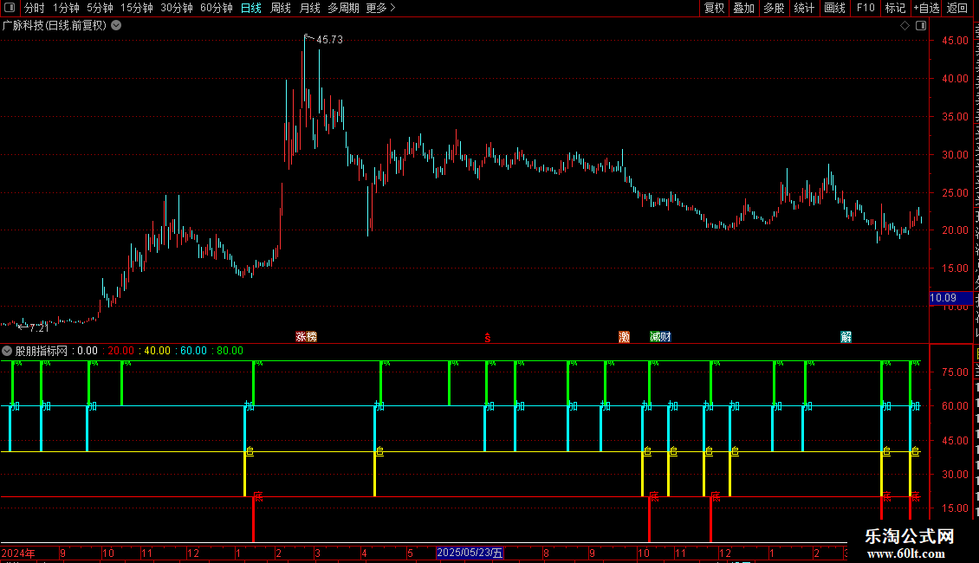This screenshot has width=979, height=563.
Task: Open 多周期 multi-period view
Action: (x=343, y=8)
